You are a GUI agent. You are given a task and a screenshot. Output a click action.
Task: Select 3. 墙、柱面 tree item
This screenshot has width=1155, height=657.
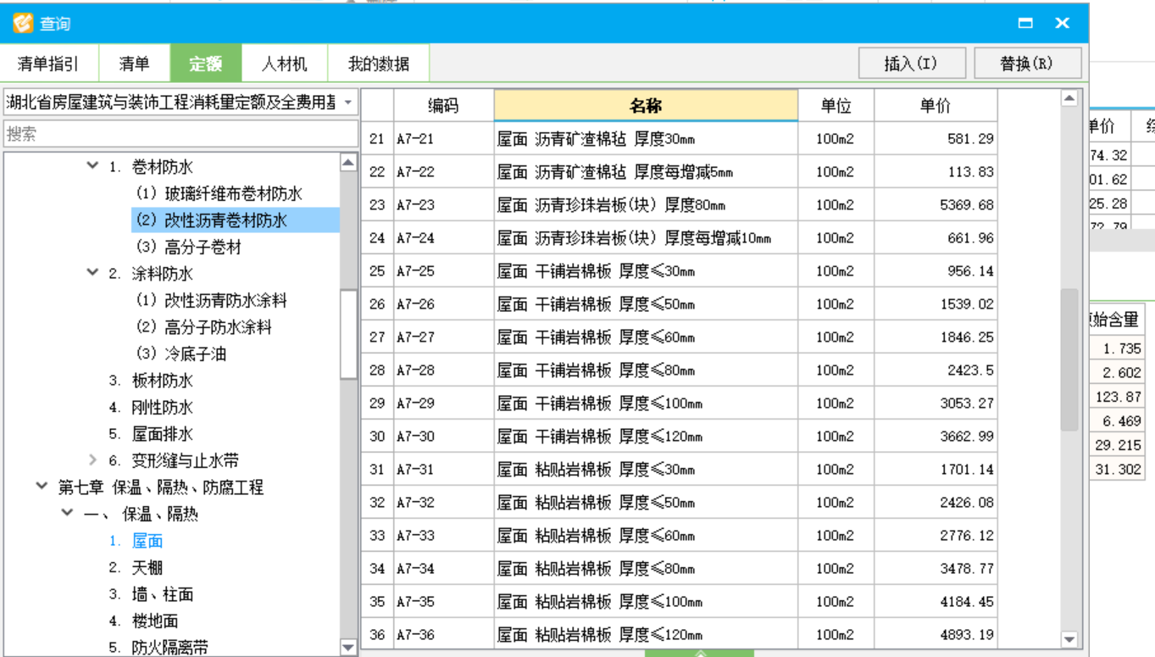tap(151, 594)
